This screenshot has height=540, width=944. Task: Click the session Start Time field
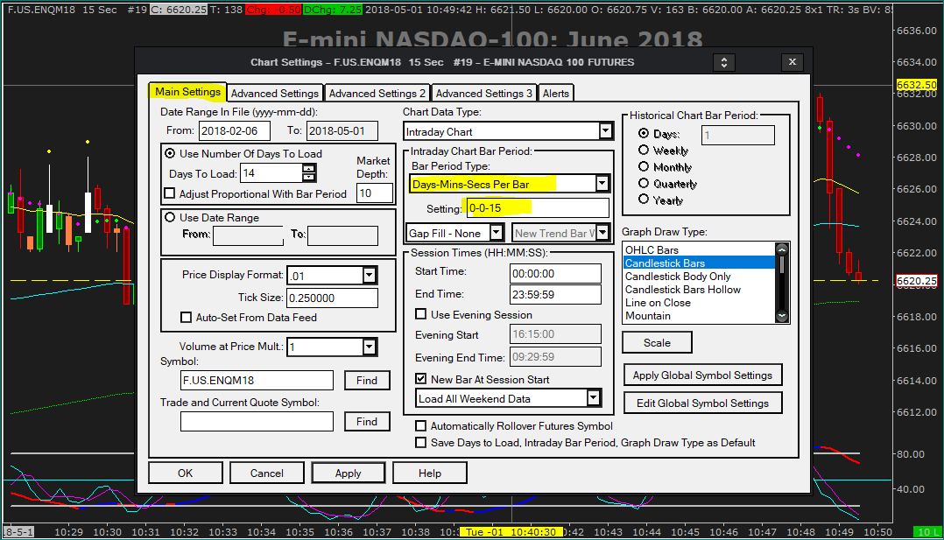pyautogui.click(x=555, y=273)
